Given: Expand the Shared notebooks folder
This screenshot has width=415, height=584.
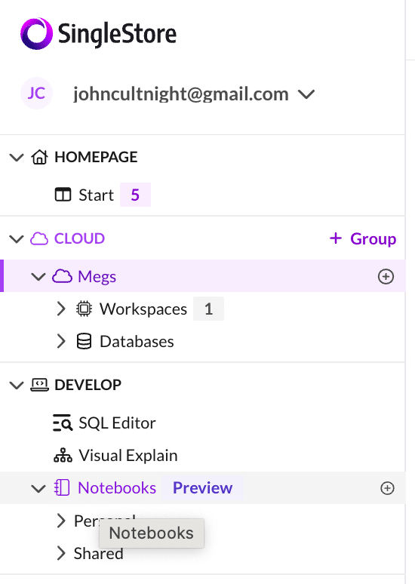Looking at the screenshot, I should click(61, 554).
